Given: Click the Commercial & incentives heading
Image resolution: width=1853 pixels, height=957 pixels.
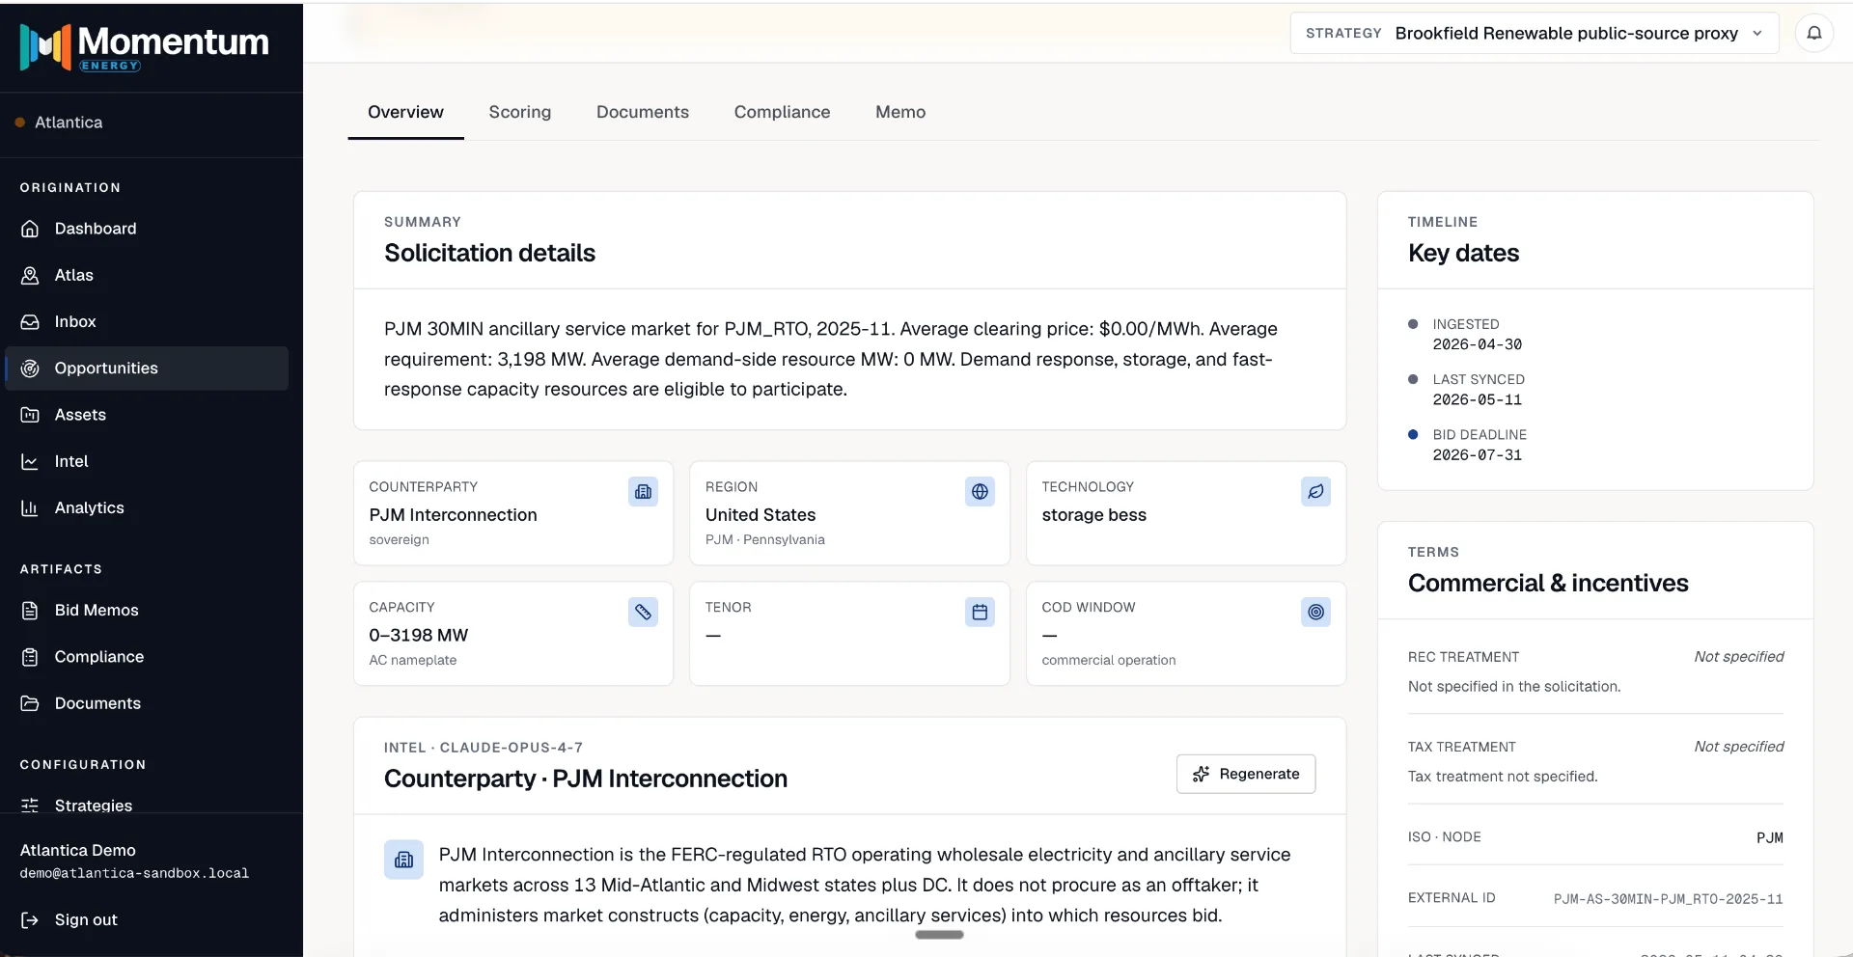Looking at the screenshot, I should [1548, 583].
